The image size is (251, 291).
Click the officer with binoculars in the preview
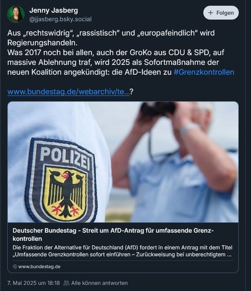176,162
